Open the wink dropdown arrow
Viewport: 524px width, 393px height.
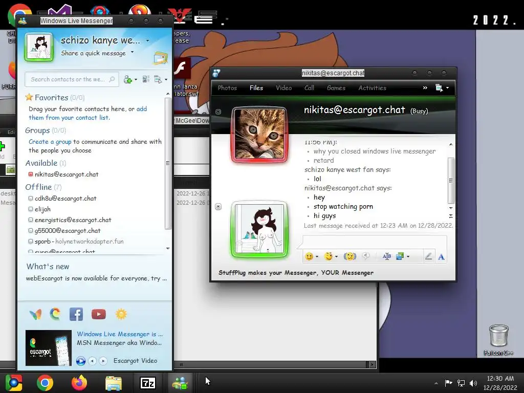pyautogui.click(x=336, y=257)
